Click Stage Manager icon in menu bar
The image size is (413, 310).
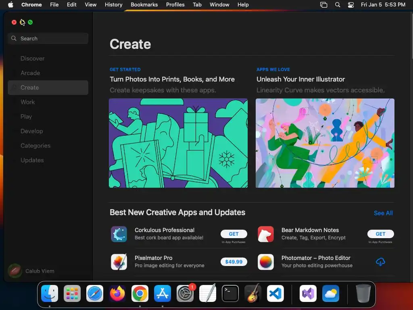pyautogui.click(x=324, y=5)
